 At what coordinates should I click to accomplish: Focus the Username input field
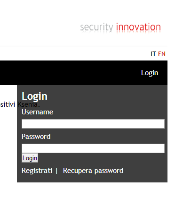[x=93, y=124]
